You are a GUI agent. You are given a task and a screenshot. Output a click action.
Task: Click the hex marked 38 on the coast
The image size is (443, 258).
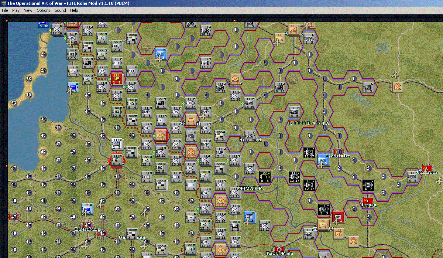coord(43,119)
